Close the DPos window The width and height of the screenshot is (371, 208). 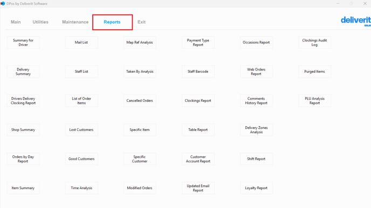click(365, 4)
